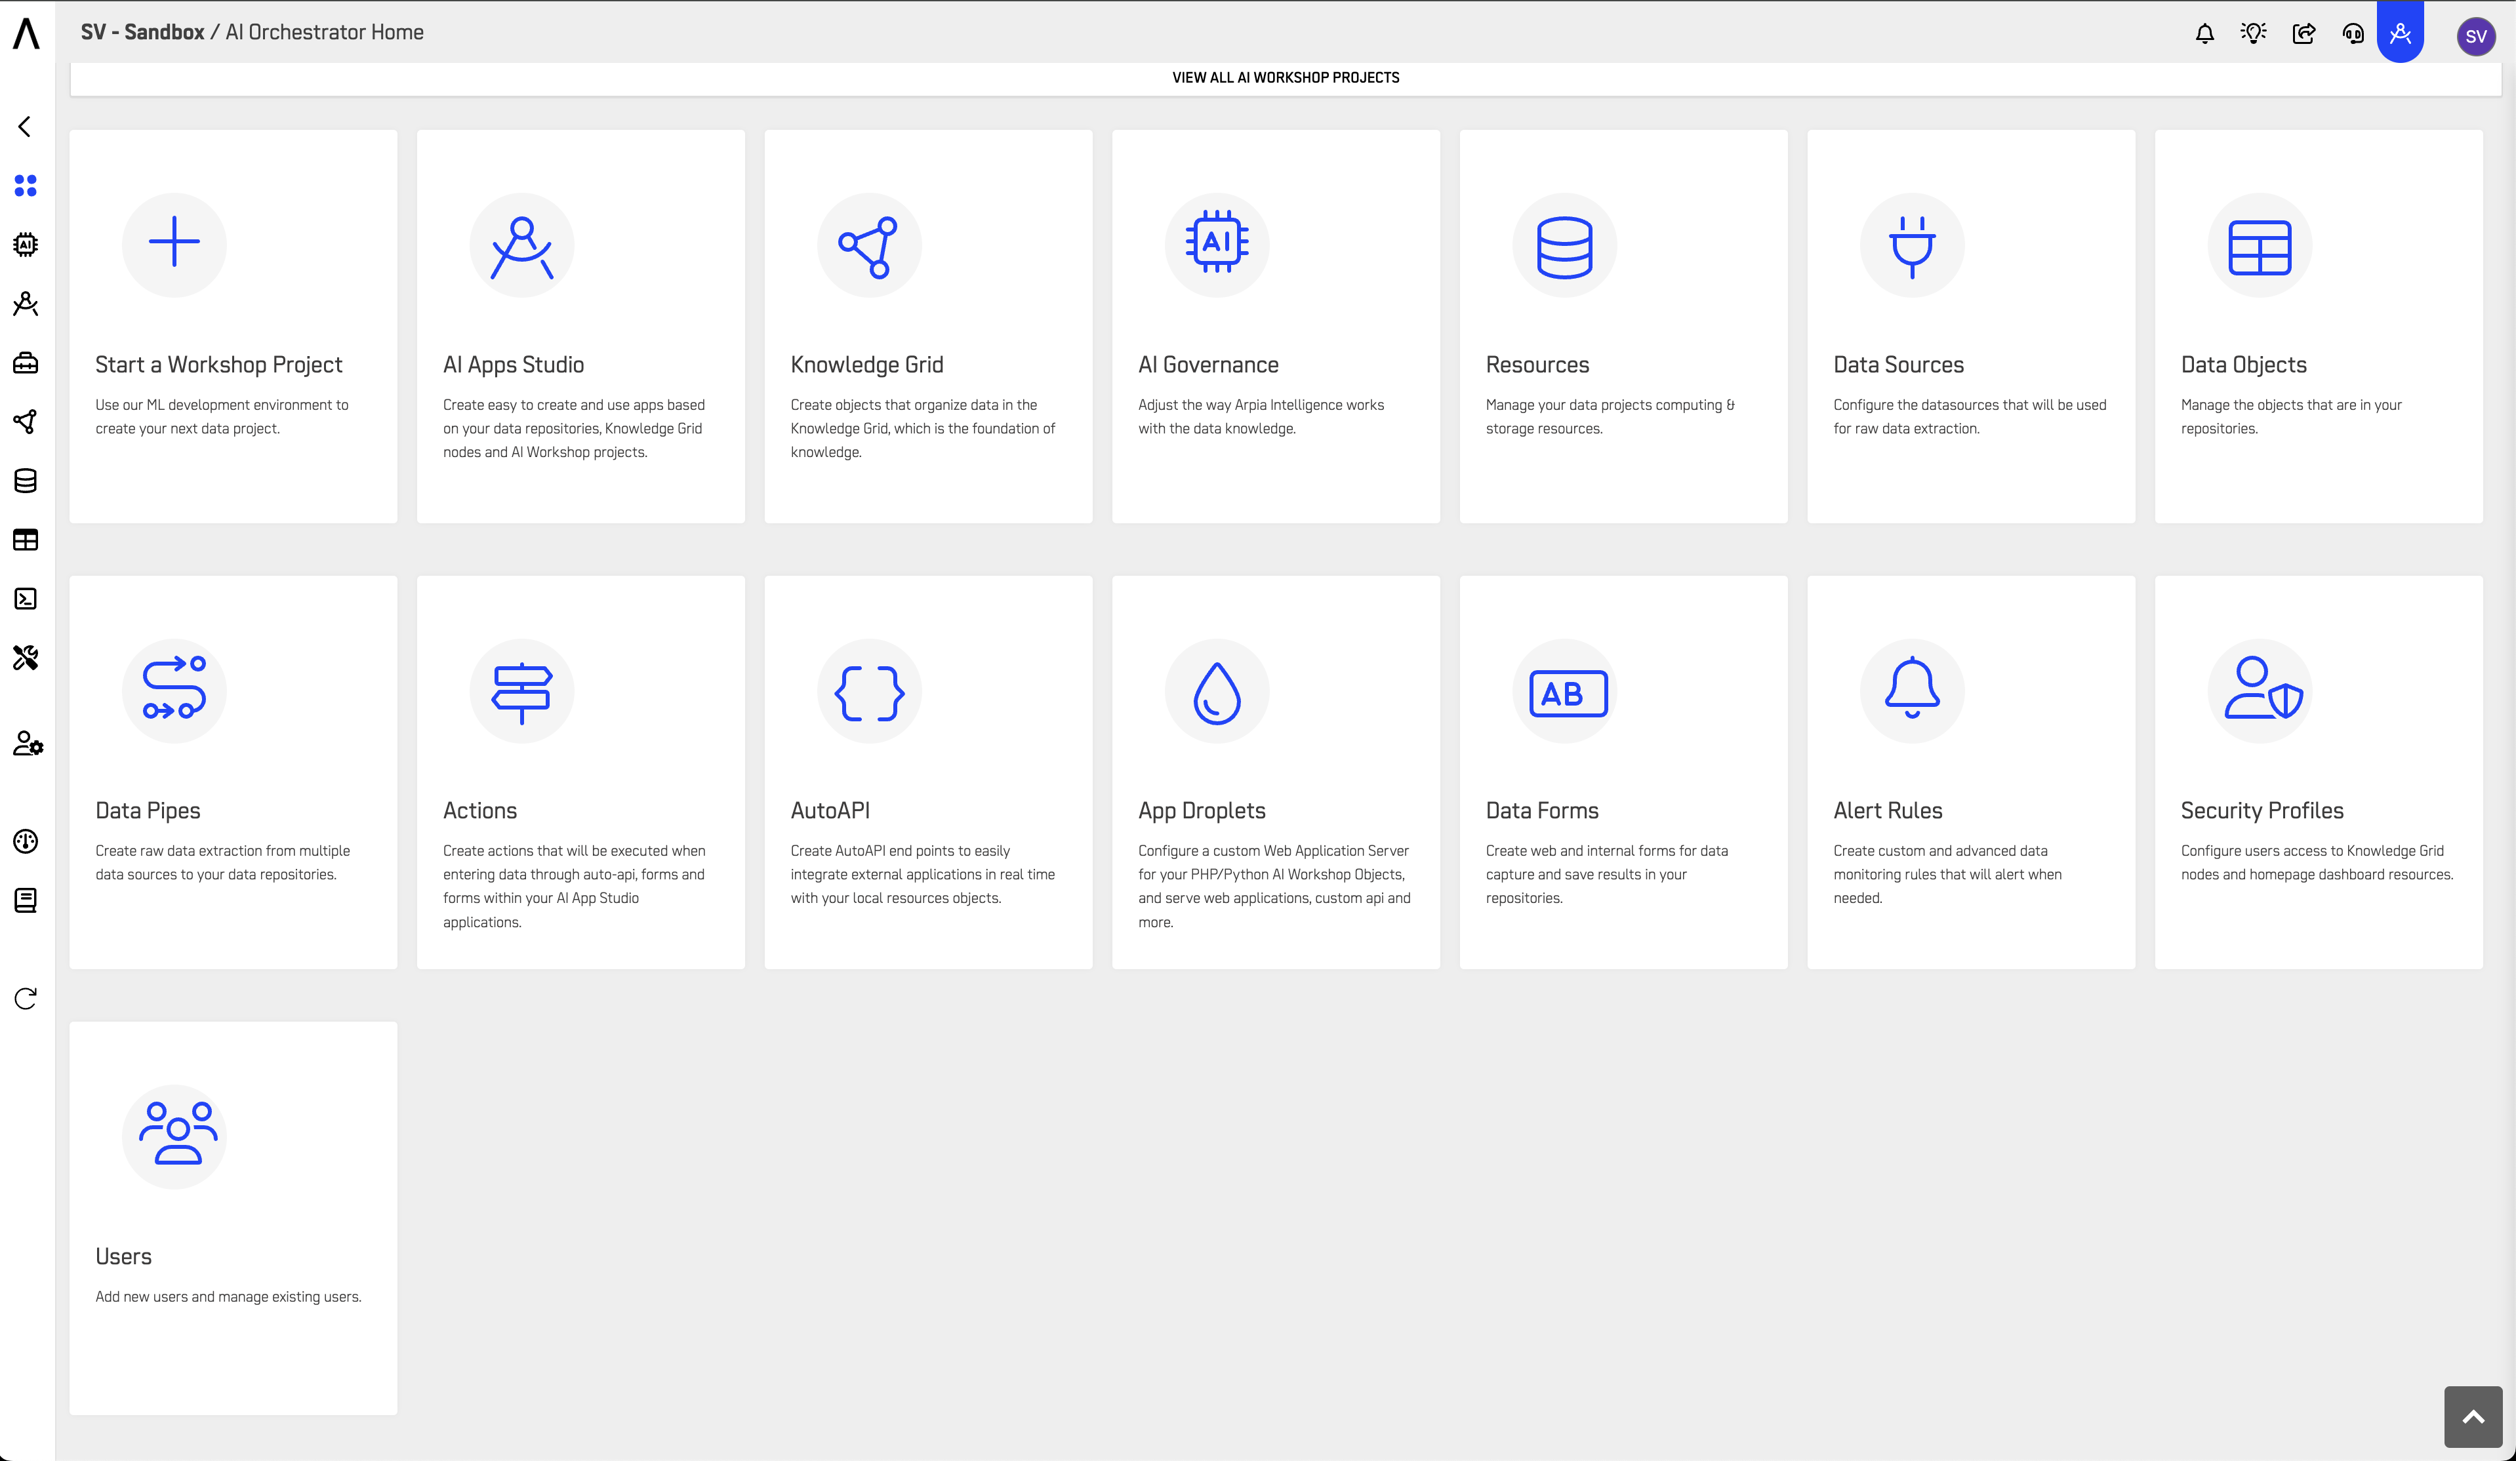This screenshot has width=2516, height=1461.
Task: Open Knowledge Grid graph icon in sidebar
Action: tap(25, 421)
